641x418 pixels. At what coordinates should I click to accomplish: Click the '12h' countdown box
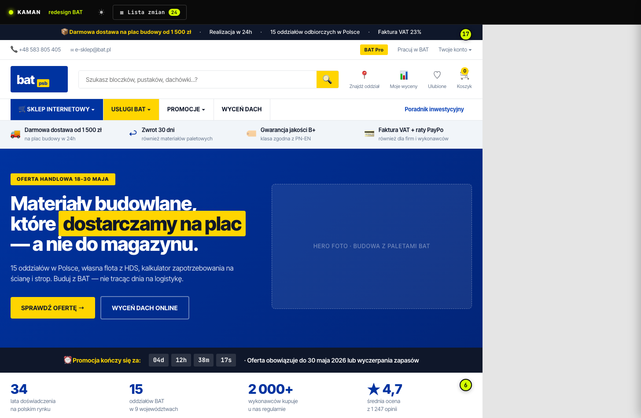181,360
